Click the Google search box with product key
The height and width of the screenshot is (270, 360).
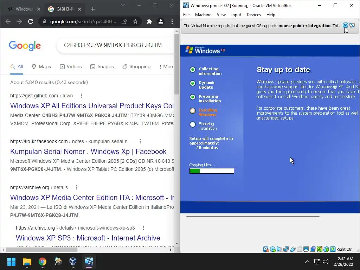[x=115, y=45]
